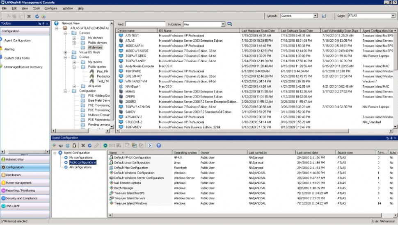The image size is (398, 225).
Task: Open the Tools menu
Action: click(x=36, y=8)
